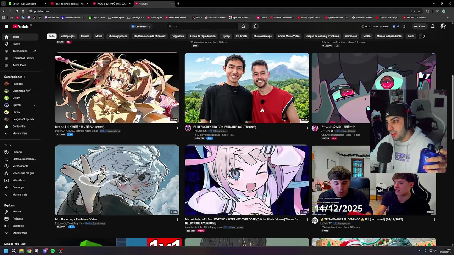The height and width of the screenshot is (255, 454).
Task: Open the Underdog sketch-art thumbnail
Action: pos(117,180)
